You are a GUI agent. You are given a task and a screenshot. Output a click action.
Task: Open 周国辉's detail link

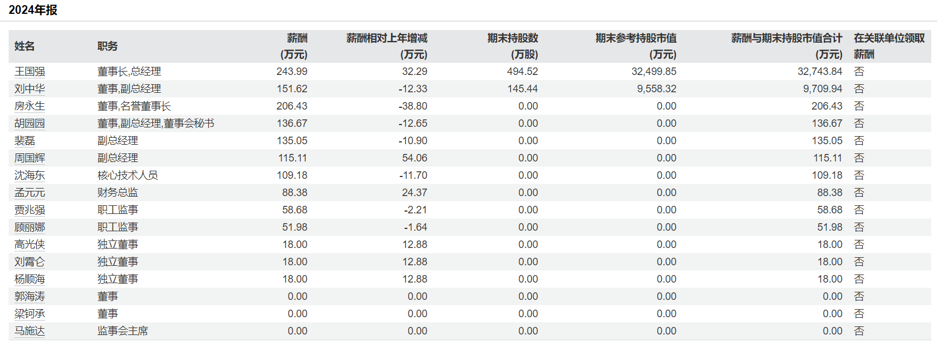[x=29, y=158]
